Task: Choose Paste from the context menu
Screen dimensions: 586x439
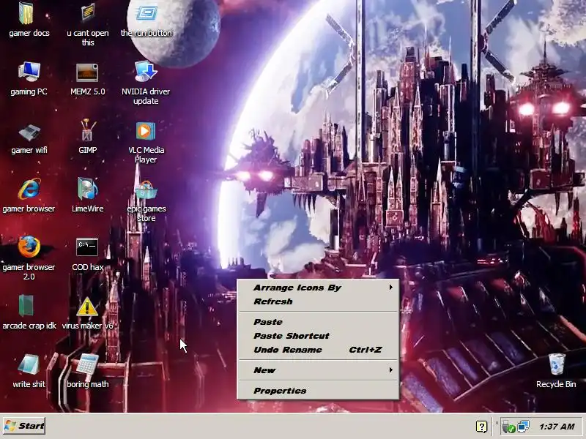Action: pos(319,322)
